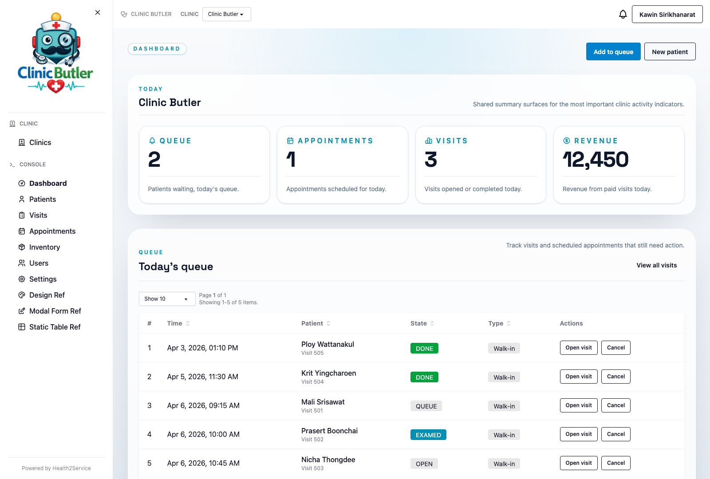The image size is (710, 479).
Task: Open the notifications bell icon
Action: click(x=623, y=14)
